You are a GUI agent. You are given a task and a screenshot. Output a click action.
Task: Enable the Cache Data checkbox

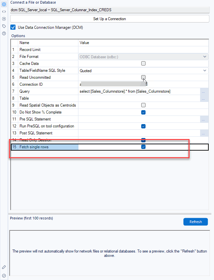click(143, 64)
